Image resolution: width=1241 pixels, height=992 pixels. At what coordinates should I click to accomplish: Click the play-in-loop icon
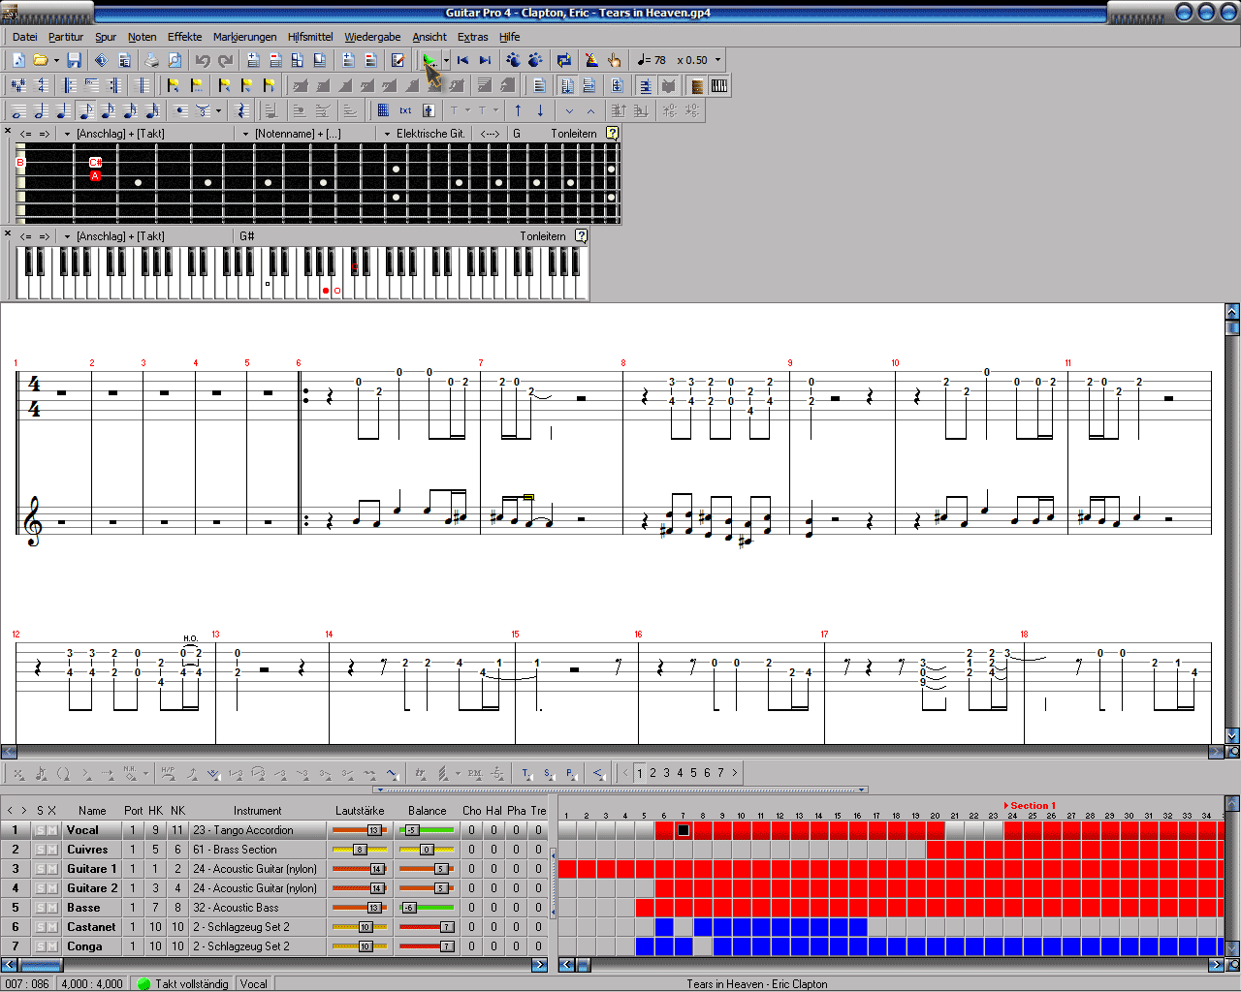pyautogui.click(x=564, y=60)
